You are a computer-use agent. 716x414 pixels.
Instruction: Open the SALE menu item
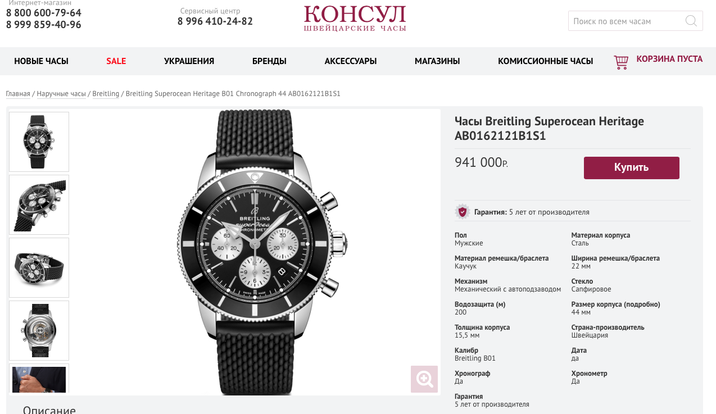(116, 61)
